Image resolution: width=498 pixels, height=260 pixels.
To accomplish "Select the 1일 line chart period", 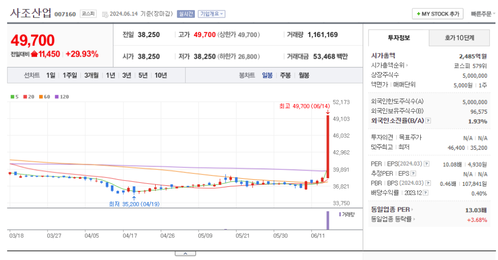I will tap(51, 76).
